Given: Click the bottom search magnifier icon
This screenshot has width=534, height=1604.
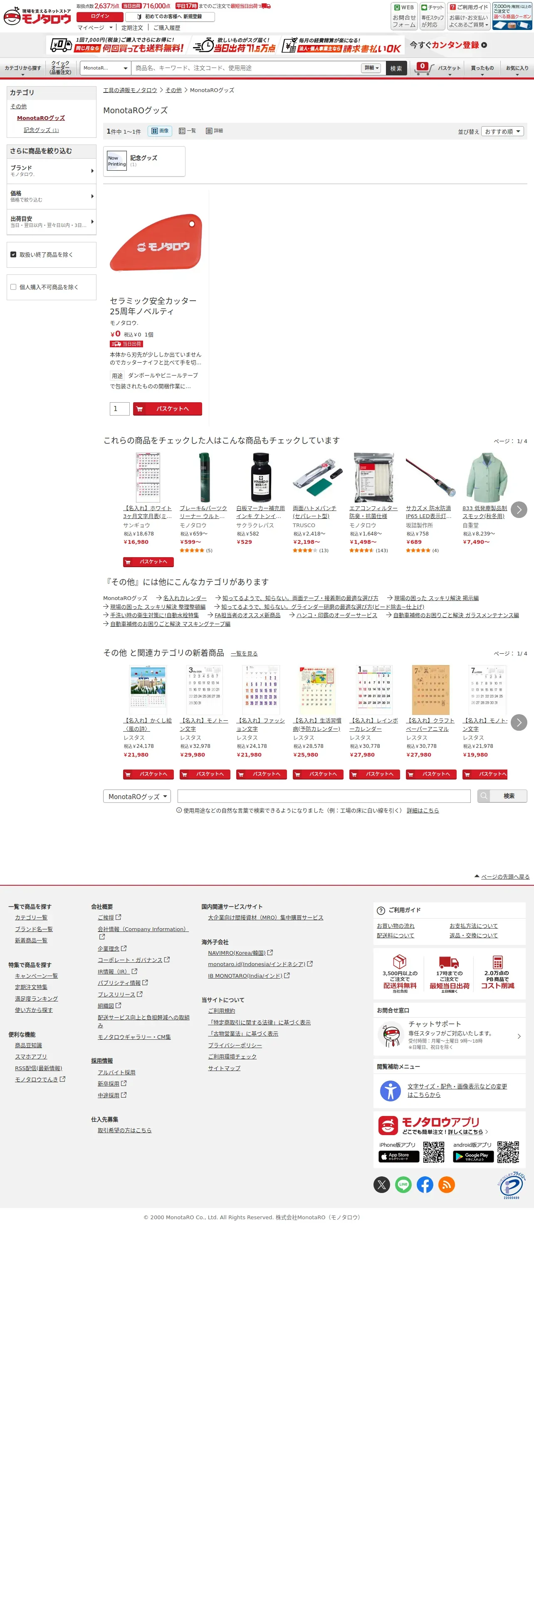Looking at the screenshot, I should (484, 796).
